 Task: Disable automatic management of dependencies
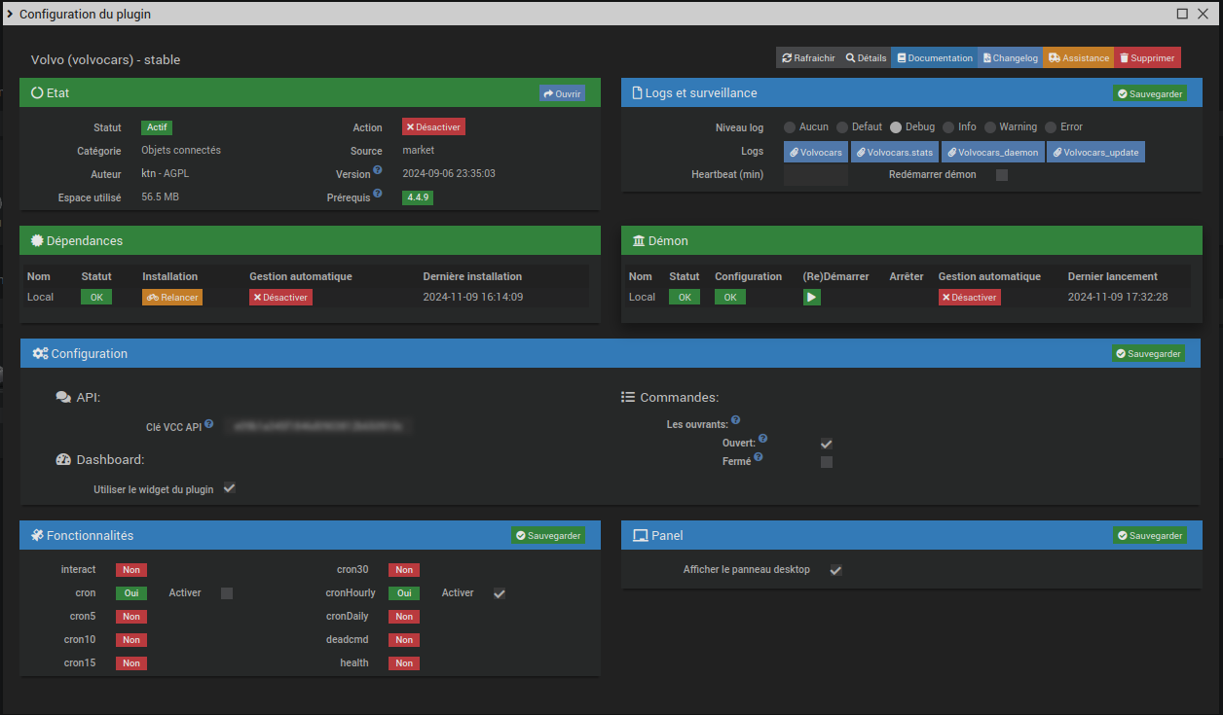tap(280, 297)
